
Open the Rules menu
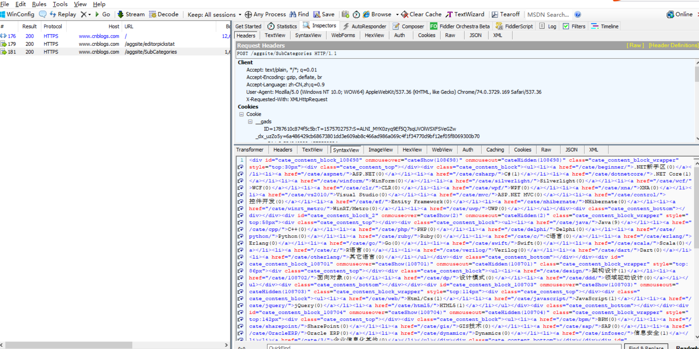tap(39, 4)
